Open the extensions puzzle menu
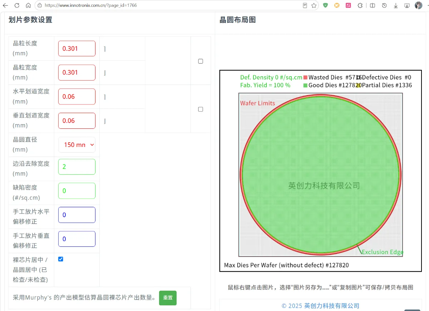 [360, 5]
